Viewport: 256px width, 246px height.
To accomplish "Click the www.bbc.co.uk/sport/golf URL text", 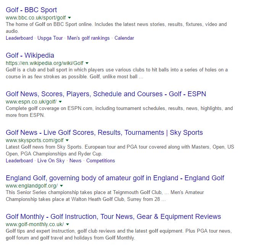I will 36,18.
